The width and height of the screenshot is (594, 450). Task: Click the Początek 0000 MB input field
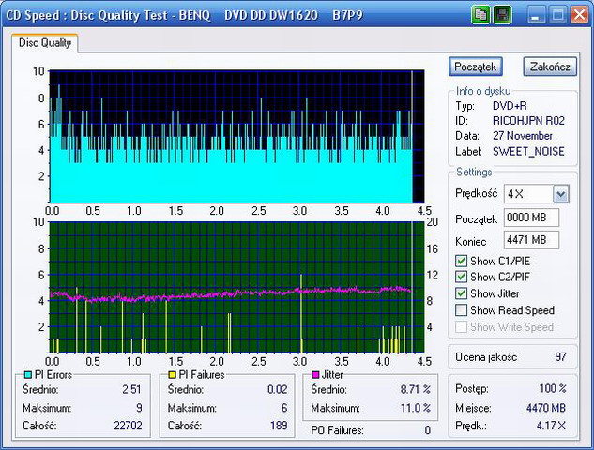tap(531, 217)
